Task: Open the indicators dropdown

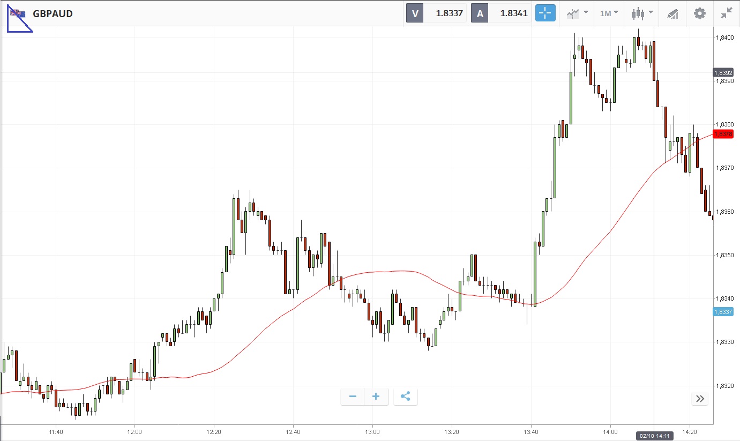Action: pyautogui.click(x=577, y=13)
